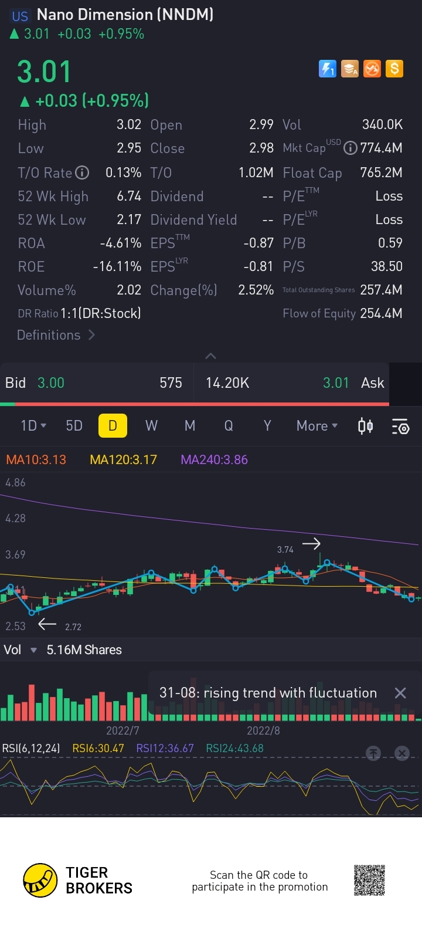422x944 pixels.
Task: Open the T/O Rate info icon
Action: click(83, 172)
